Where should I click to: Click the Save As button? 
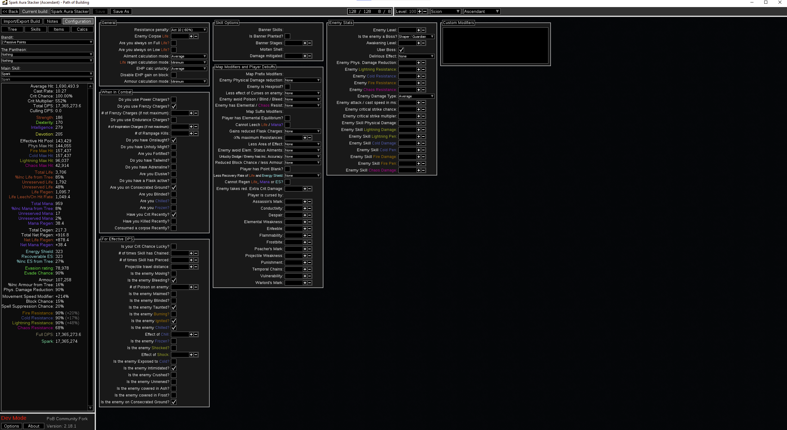(121, 11)
